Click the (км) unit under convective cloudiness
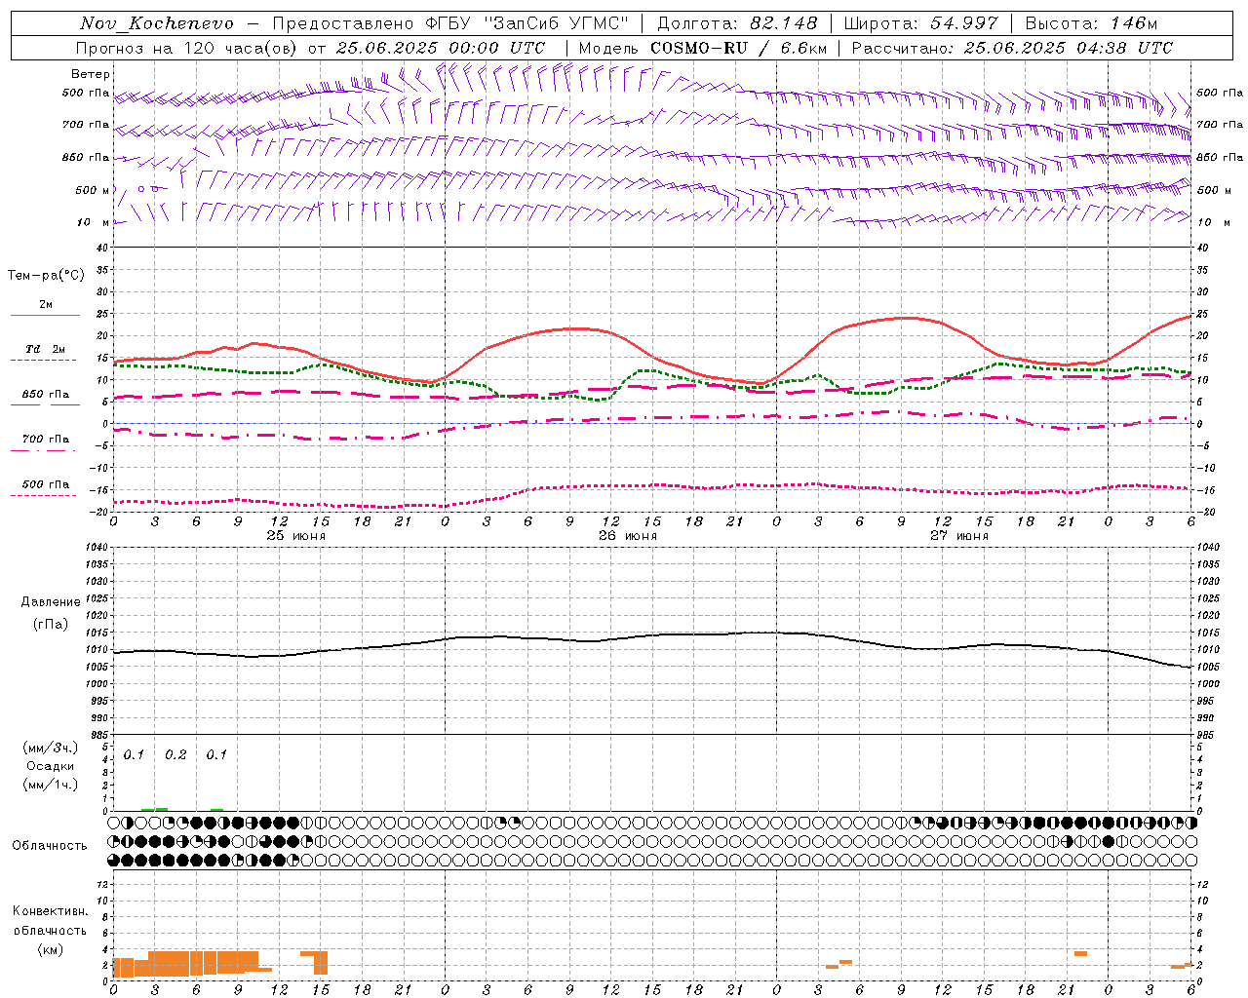This screenshot has width=1248, height=998. click(x=50, y=949)
